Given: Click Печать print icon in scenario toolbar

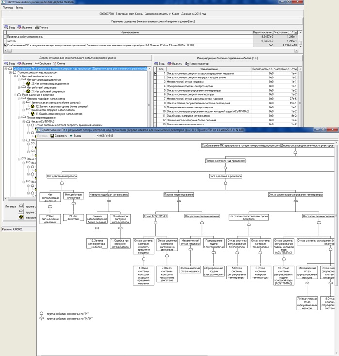Looking at the screenshot, I should 42,27.
